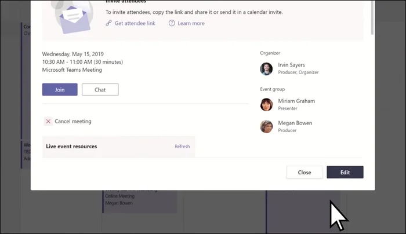Click the chain link icon beside Get attendee link

[108, 23]
